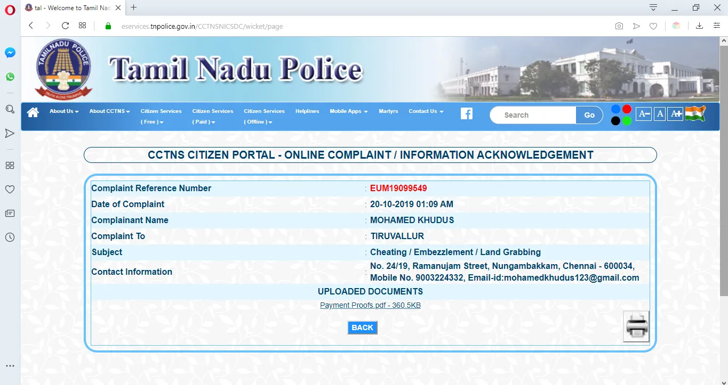The height and width of the screenshot is (385, 728).
Task: View site security padlock info
Action: (x=108, y=26)
